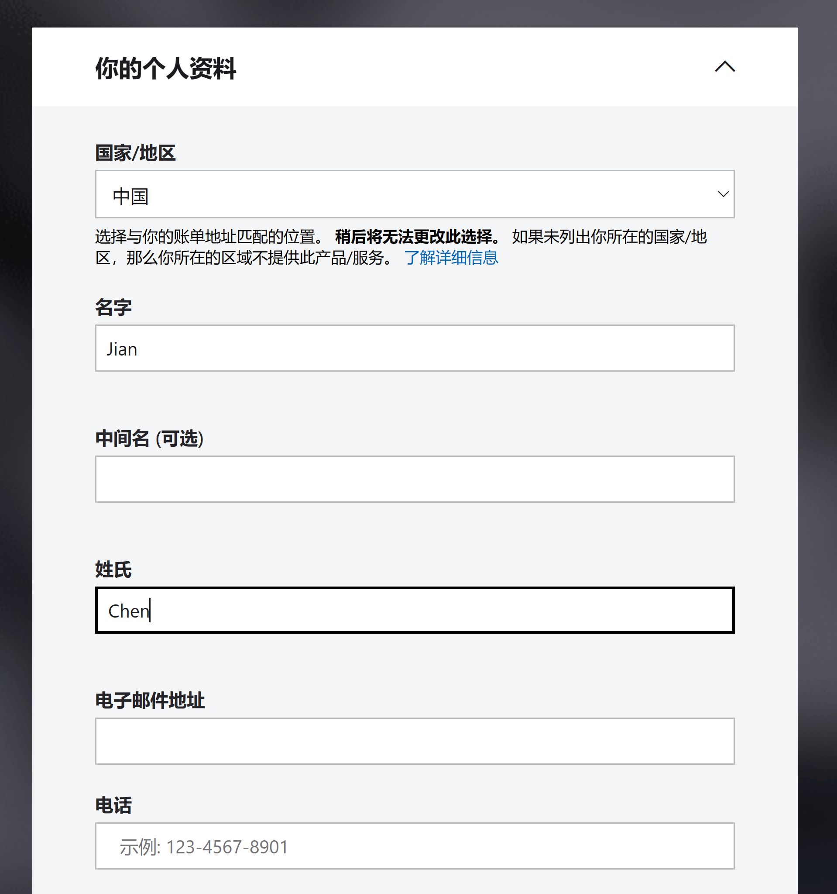Select the empty 电子邮件地址 input box
837x894 pixels.
tap(414, 741)
